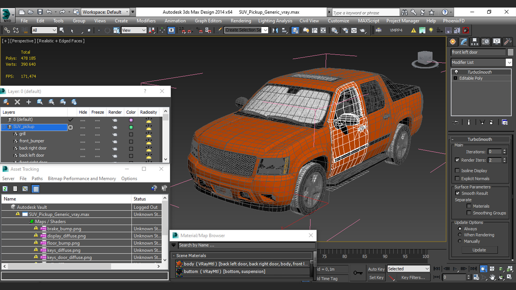516x290 pixels.
Task: Select the When Rendering radio option
Action: [x=460, y=235]
